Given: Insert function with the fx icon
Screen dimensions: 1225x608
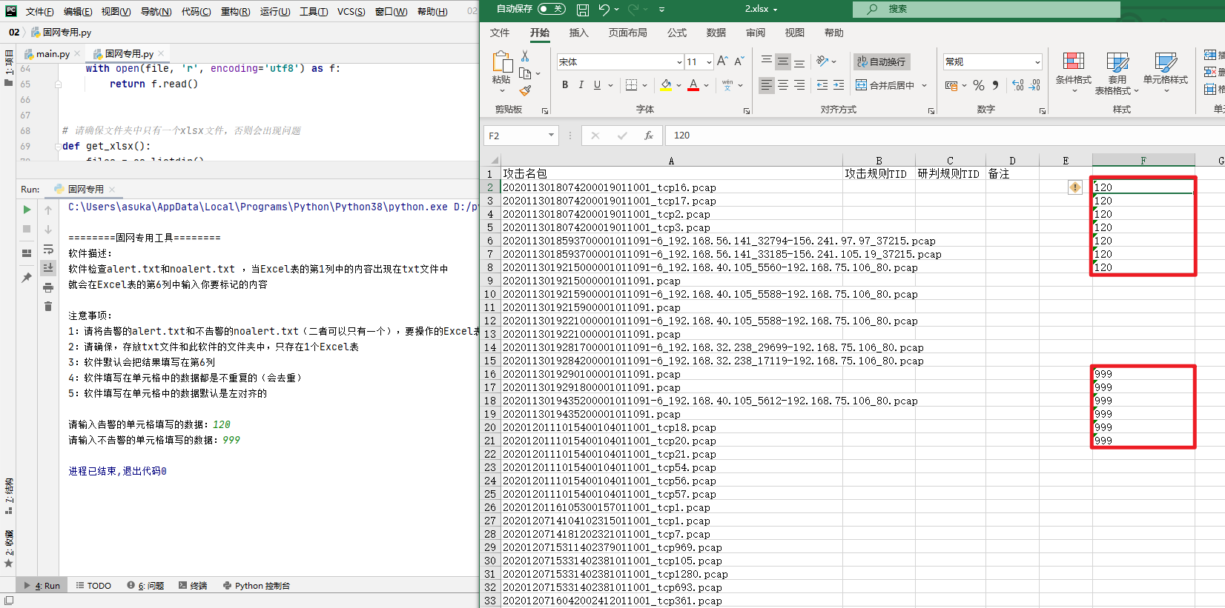Looking at the screenshot, I should click(x=649, y=136).
